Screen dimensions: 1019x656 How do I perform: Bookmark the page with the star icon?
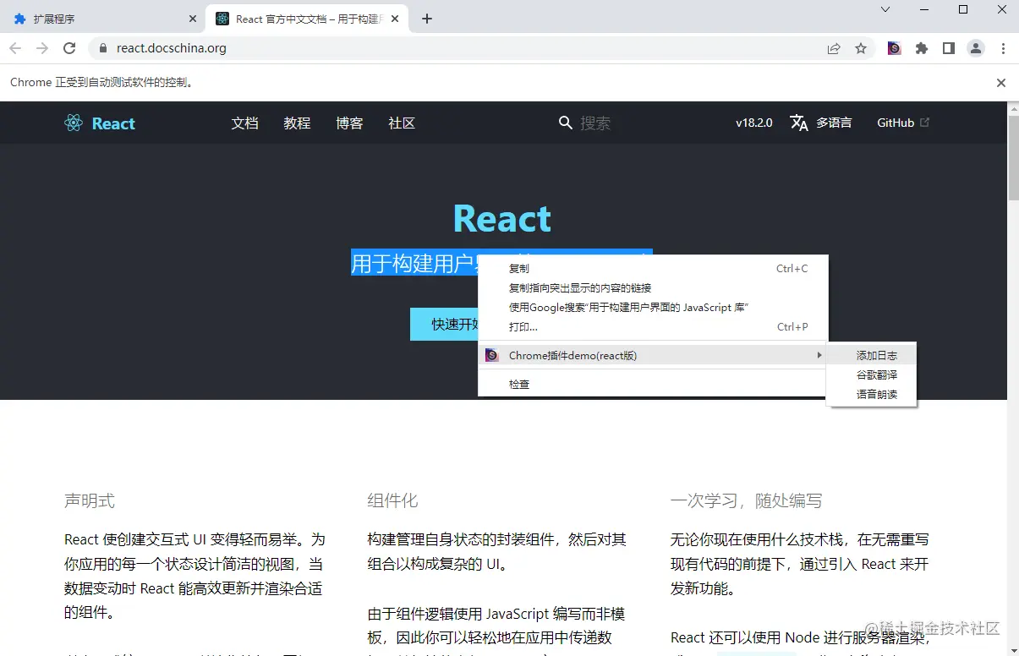pyautogui.click(x=861, y=48)
